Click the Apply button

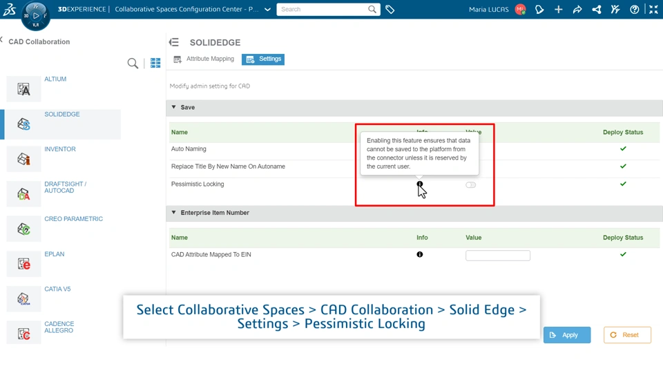tap(566, 335)
